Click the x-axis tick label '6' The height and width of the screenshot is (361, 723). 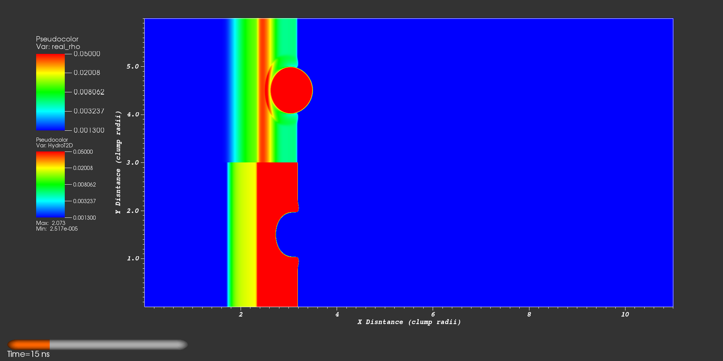433,314
